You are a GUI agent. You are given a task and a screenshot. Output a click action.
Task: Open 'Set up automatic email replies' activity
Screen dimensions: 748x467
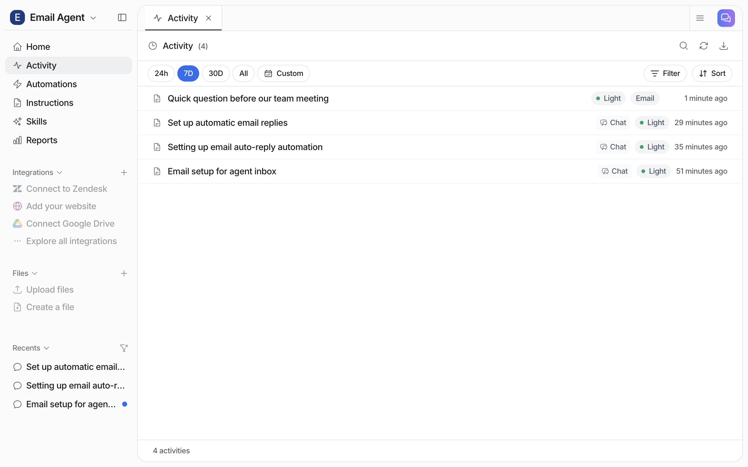click(x=440, y=123)
